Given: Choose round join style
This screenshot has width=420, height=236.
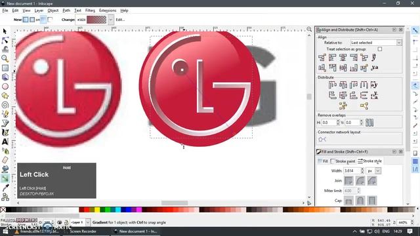Looking at the screenshot, I should (360, 181).
